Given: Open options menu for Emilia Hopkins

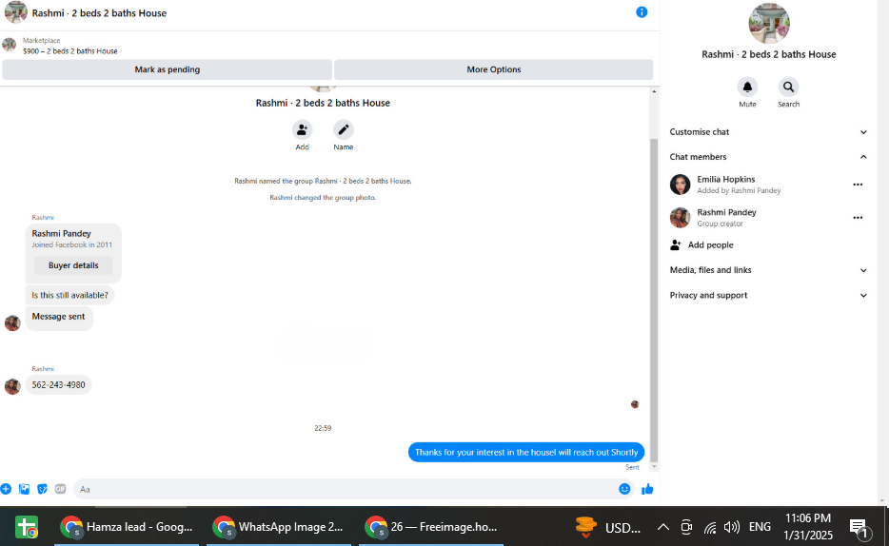Looking at the screenshot, I should tap(858, 185).
